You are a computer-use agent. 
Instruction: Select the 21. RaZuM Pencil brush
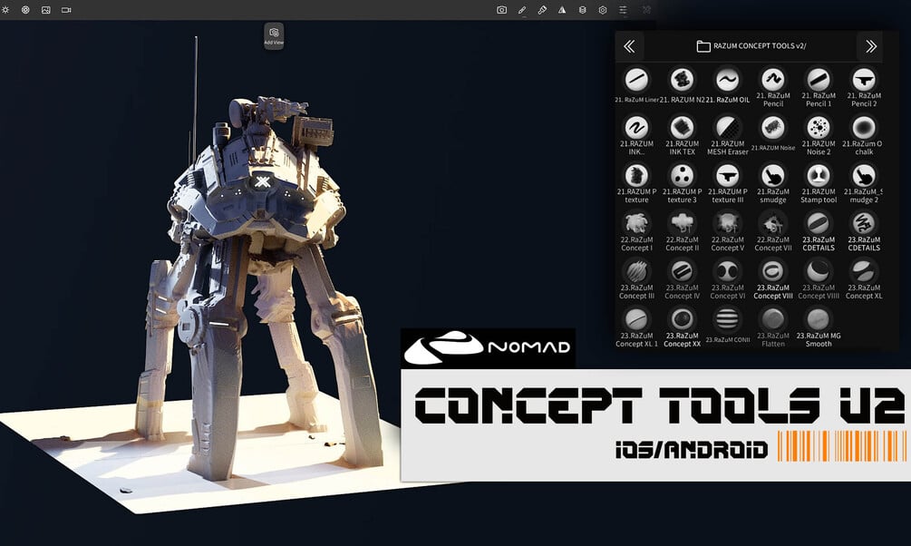click(773, 88)
